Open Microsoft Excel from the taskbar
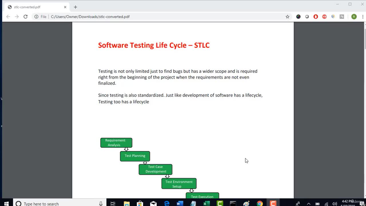Viewport: 366px width, 206px height. pyautogui.click(x=206, y=204)
